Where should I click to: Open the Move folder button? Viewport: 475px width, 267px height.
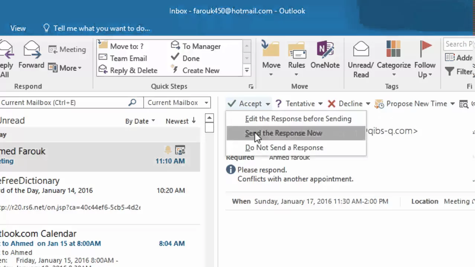coord(271,59)
